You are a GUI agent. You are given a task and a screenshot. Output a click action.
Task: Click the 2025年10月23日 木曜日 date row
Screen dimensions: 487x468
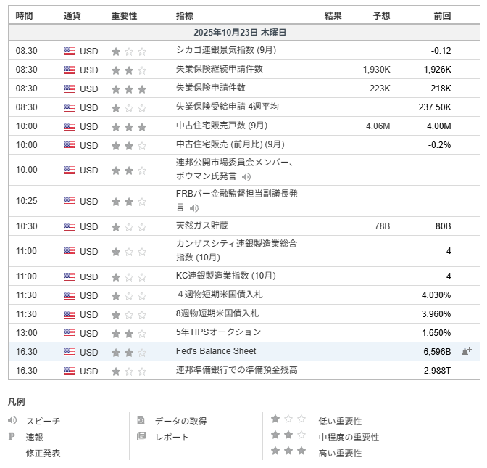pyautogui.click(x=240, y=33)
